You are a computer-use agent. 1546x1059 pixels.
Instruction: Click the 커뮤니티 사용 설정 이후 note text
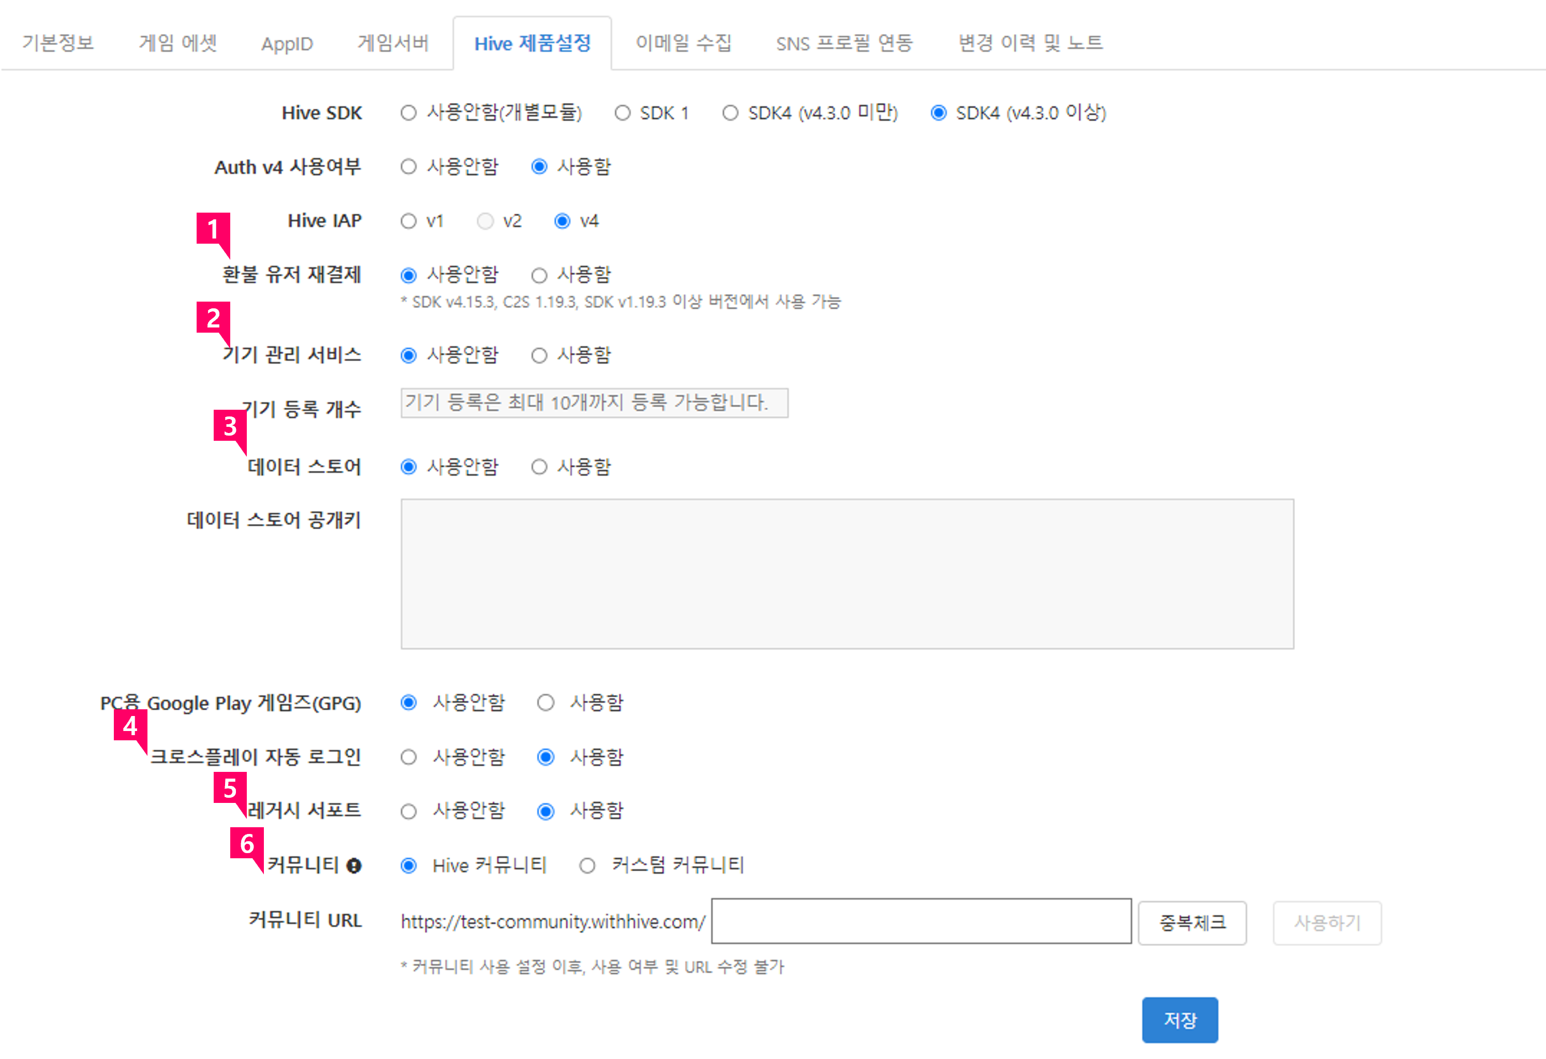[x=593, y=966]
